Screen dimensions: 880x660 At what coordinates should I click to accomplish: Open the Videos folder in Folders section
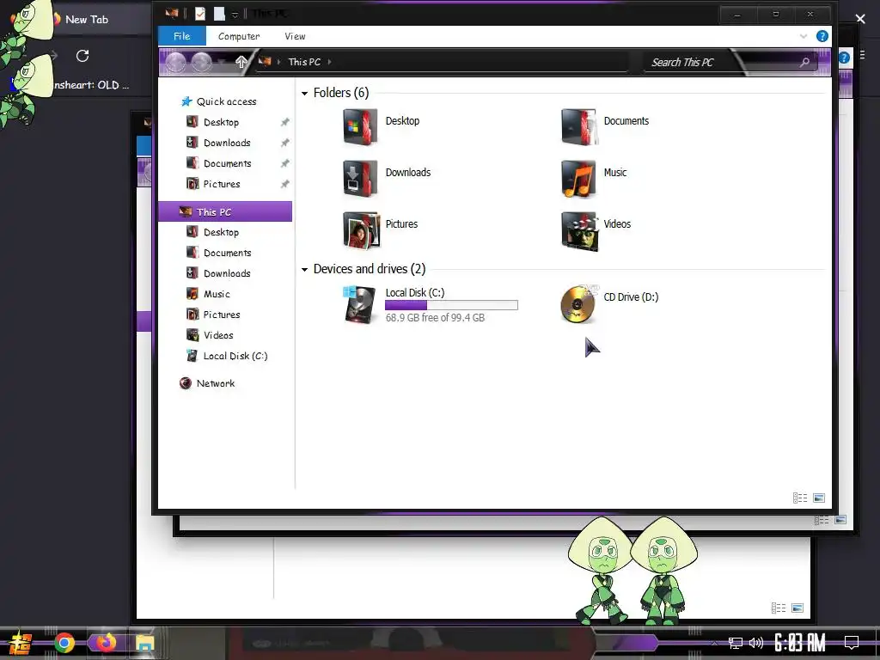coord(580,230)
